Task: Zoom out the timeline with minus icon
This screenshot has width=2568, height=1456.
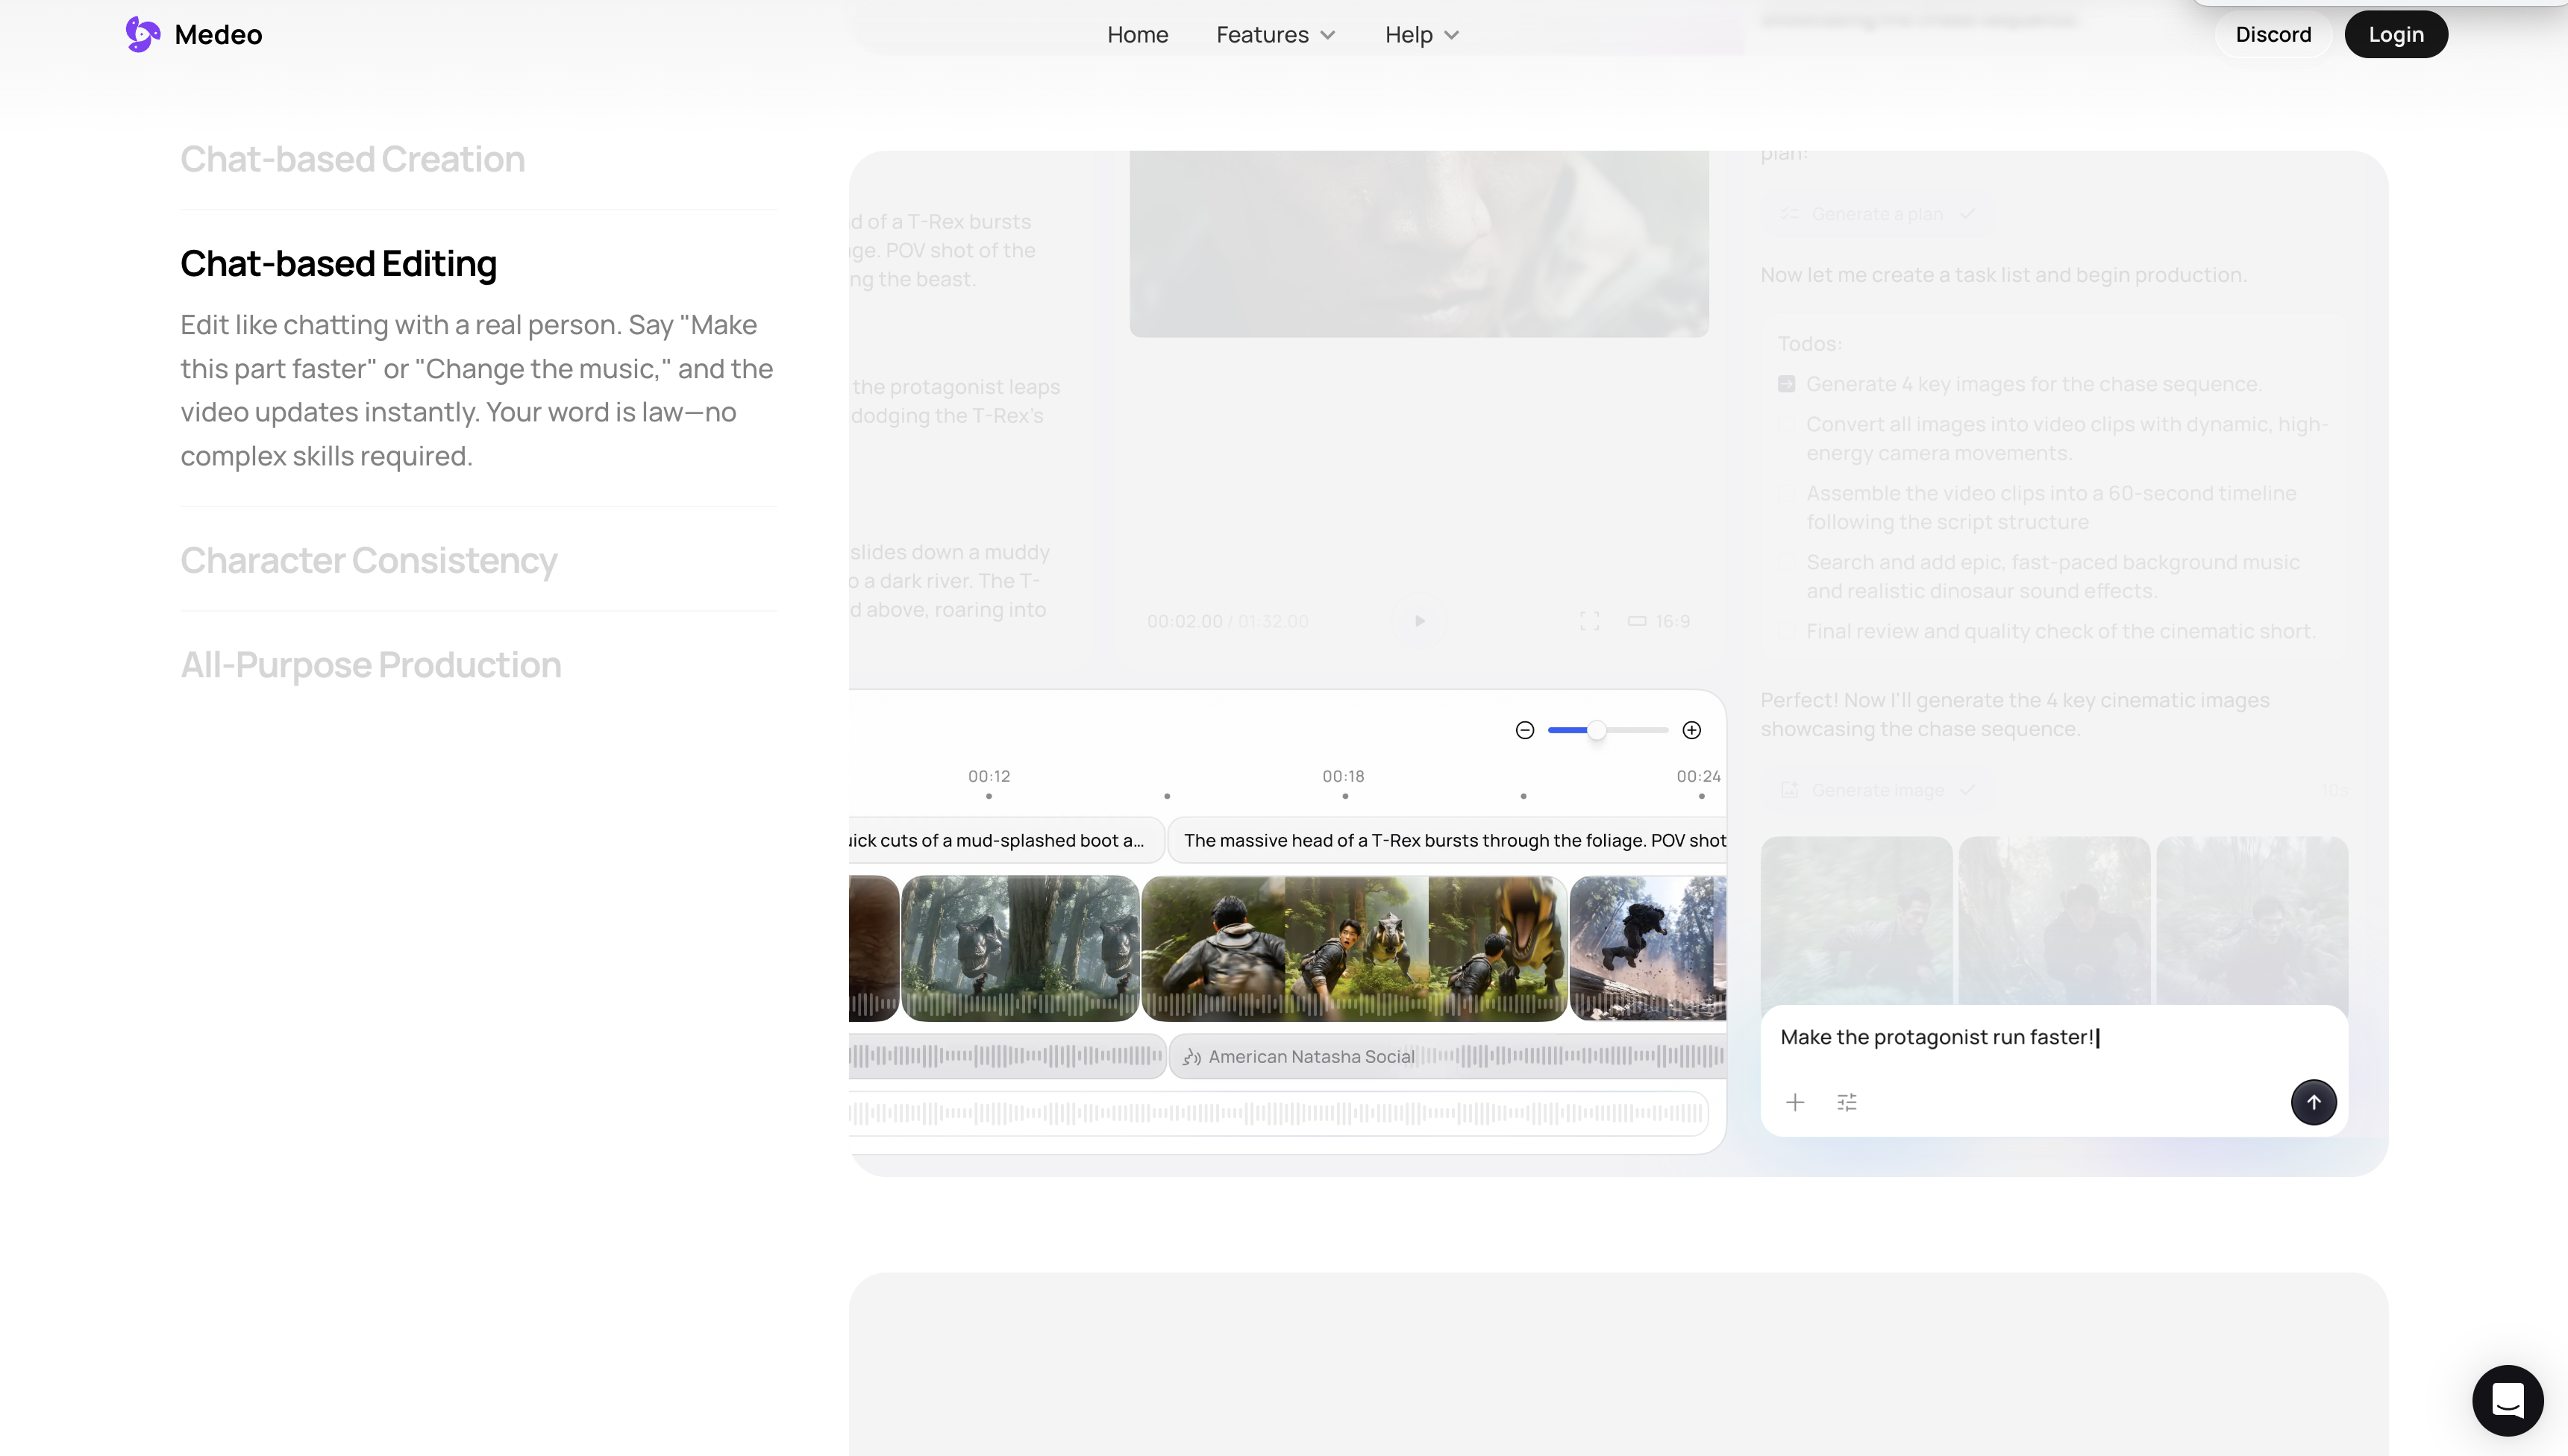Action: pyautogui.click(x=1524, y=730)
